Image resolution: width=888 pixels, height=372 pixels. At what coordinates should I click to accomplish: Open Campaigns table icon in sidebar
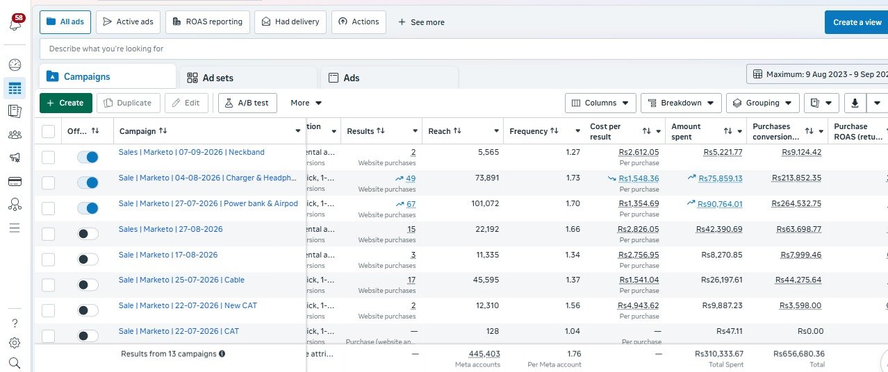pos(15,88)
